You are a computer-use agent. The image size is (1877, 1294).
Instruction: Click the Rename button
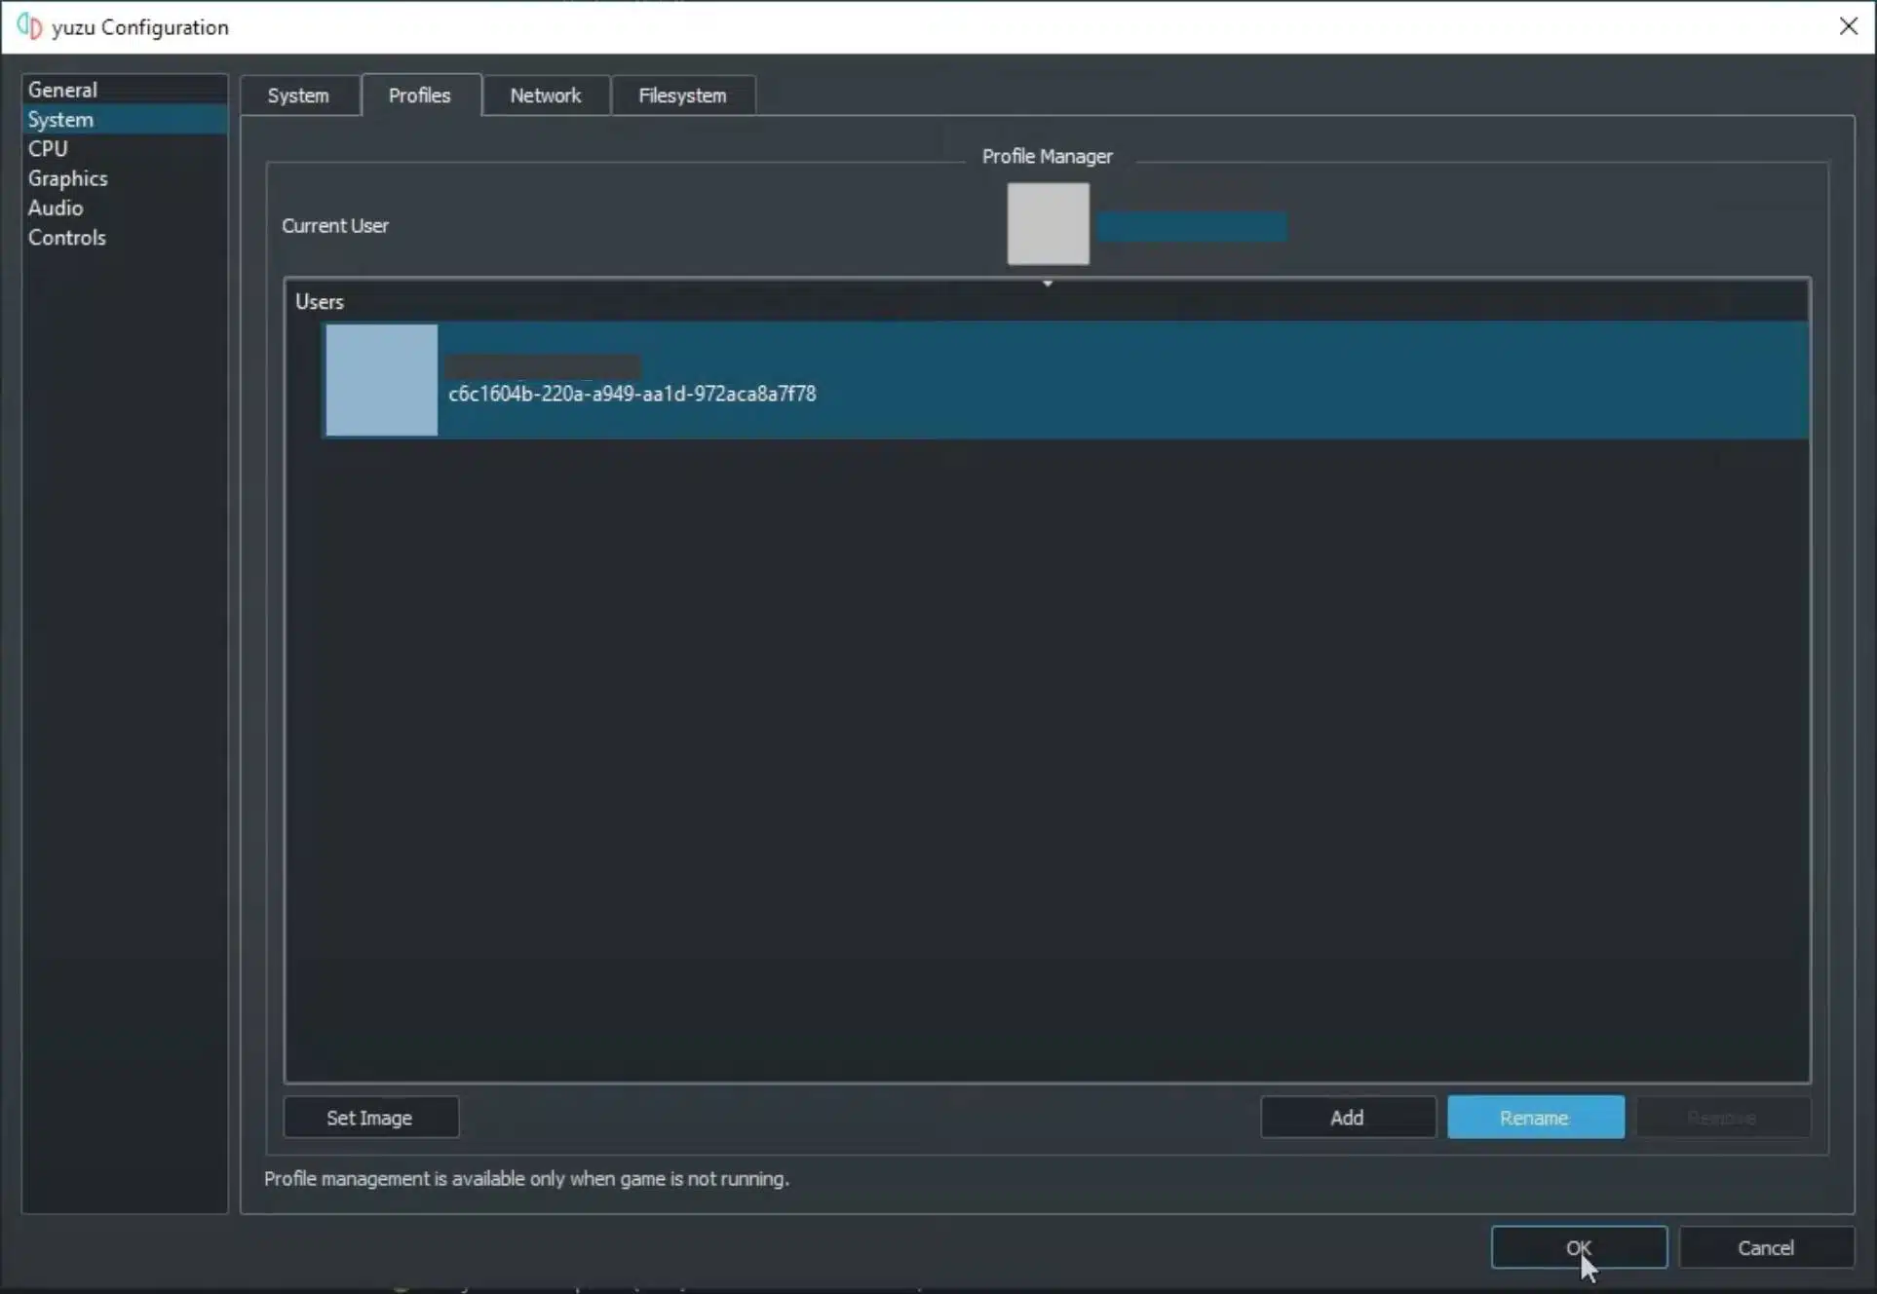[1536, 1118]
